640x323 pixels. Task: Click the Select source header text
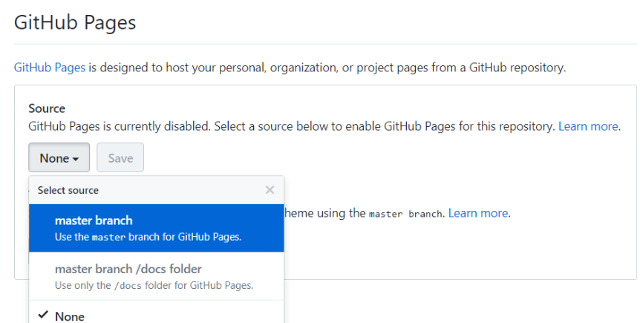pos(68,190)
